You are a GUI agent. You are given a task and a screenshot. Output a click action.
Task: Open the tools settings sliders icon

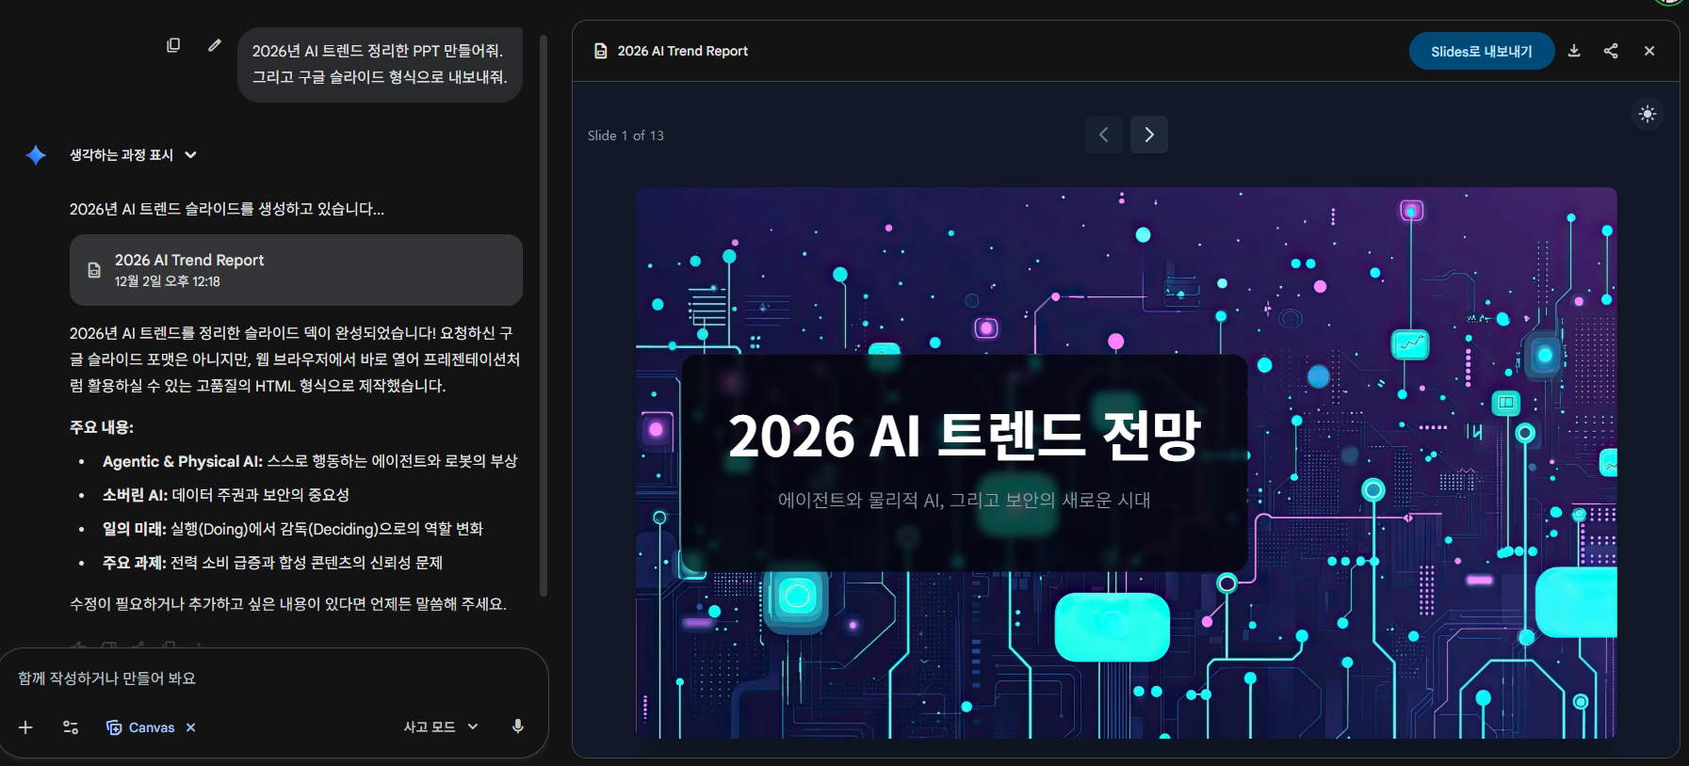pyautogui.click(x=71, y=727)
